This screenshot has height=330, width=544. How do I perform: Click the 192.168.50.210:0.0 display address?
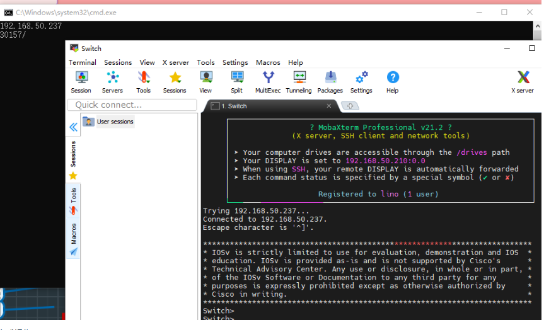(385, 161)
